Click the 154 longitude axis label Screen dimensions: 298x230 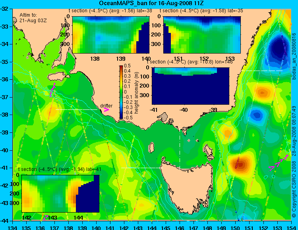pos(291,228)
